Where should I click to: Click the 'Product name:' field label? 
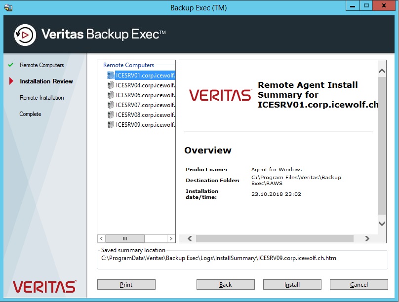pyautogui.click(x=206, y=170)
